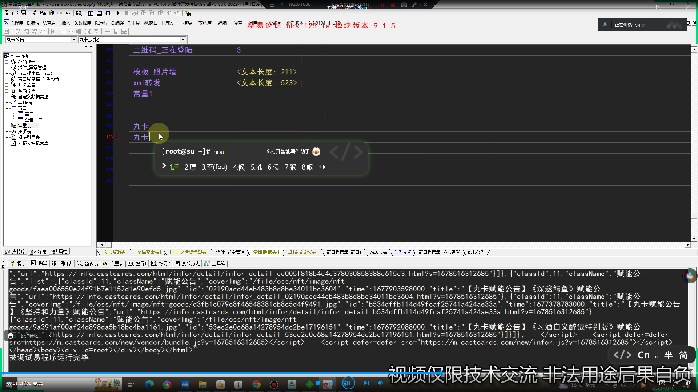Image resolution: width=698 pixels, height=392 pixels.
Task: Switch to the 属性 left panel tab
Action: click(60, 252)
